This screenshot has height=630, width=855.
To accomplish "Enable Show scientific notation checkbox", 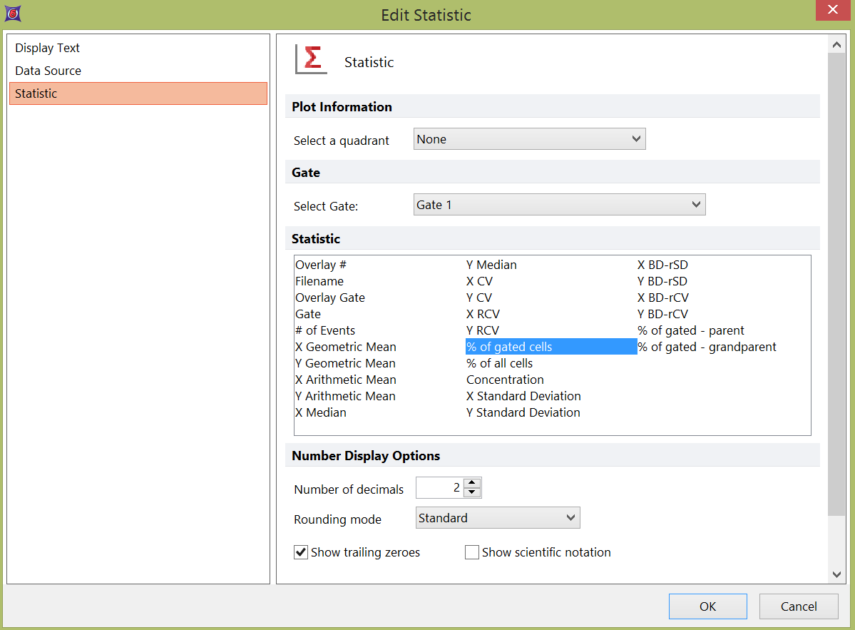I will (x=472, y=552).
